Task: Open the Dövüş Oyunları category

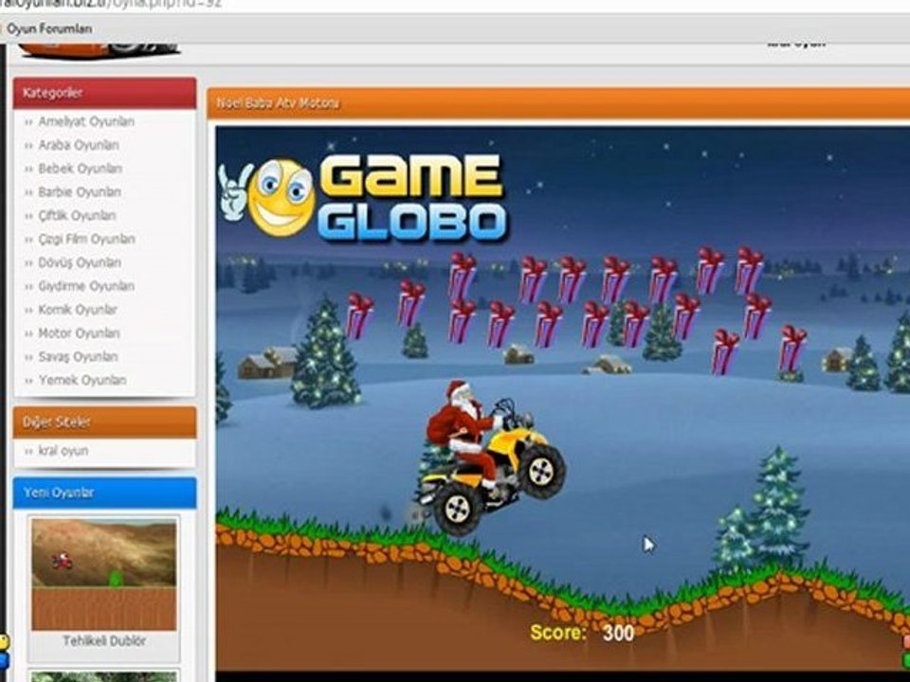Action: coord(80,262)
